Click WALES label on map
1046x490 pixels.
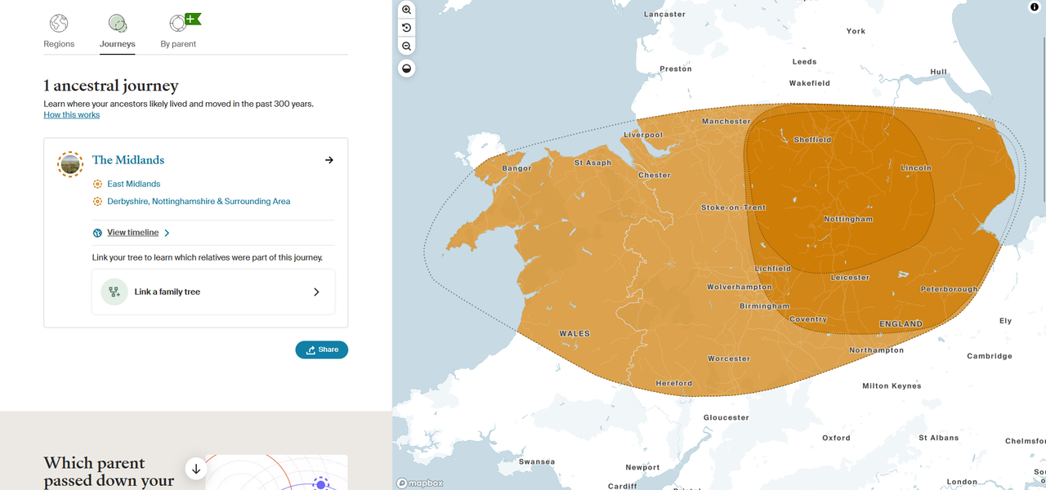tap(574, 333)
